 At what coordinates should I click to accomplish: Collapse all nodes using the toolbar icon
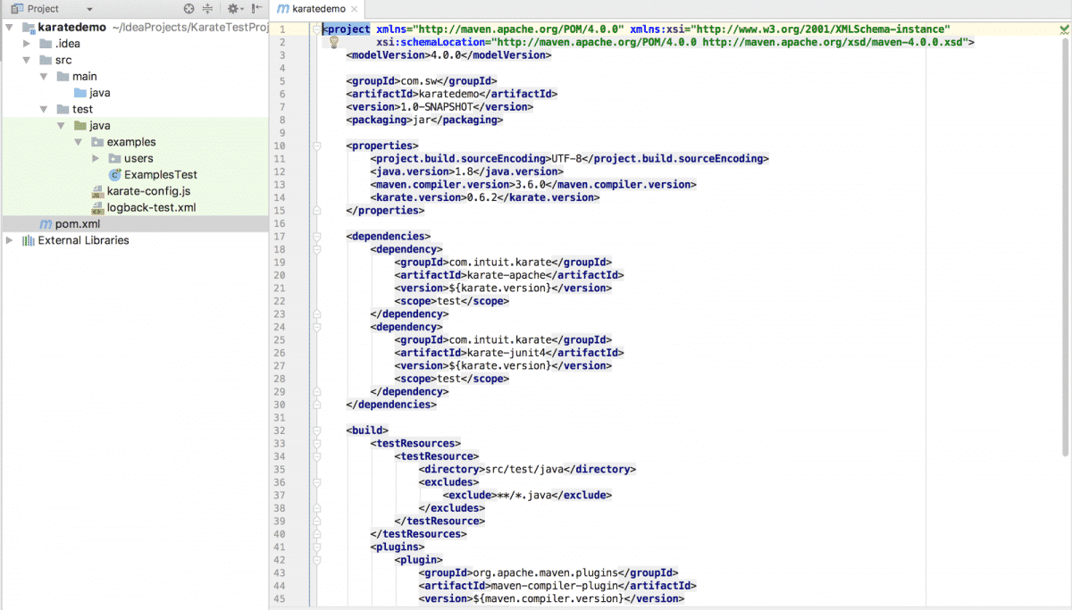(x=208, y=7)
